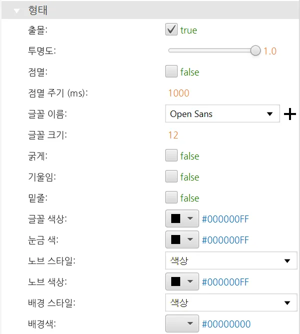Click the 배경색 hex value #00000000
This screenshot has width=300, height=334.
tap(226, 324)
